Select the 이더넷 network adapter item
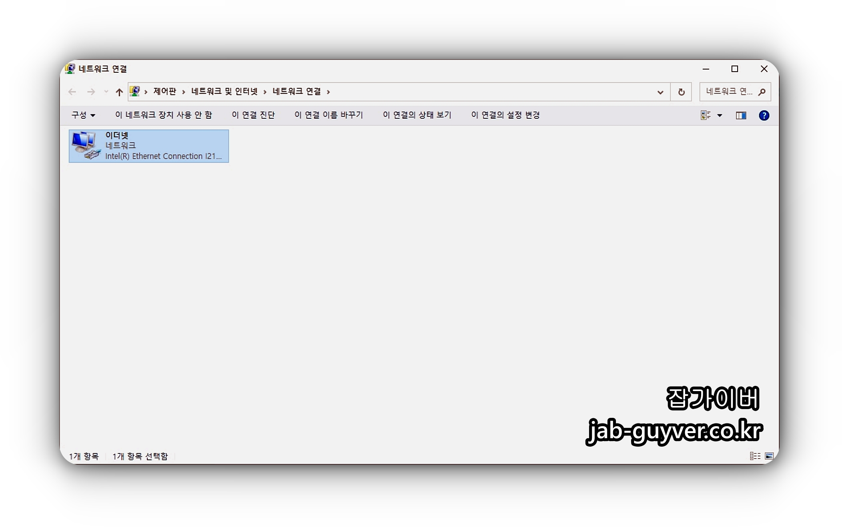The image size is (842, 527). pyautogui.click(x=148, y=146)
